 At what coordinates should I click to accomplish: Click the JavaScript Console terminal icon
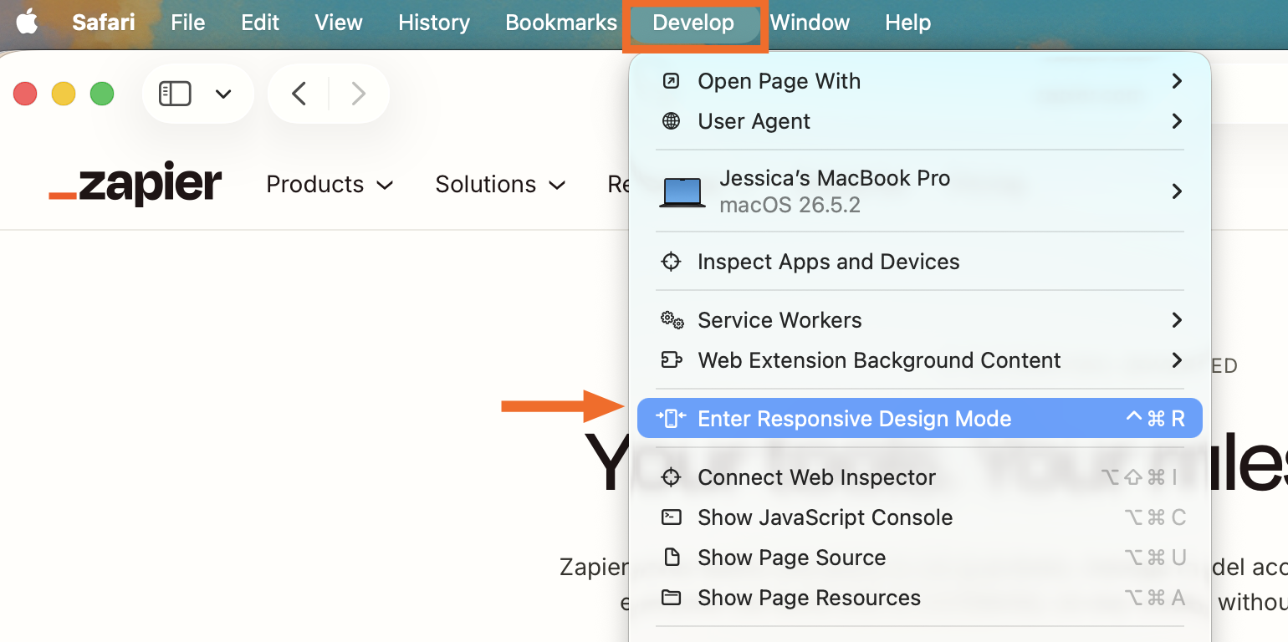pos(671,517)
